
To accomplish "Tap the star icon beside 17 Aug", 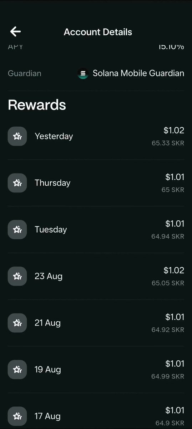I will point(17,416).
